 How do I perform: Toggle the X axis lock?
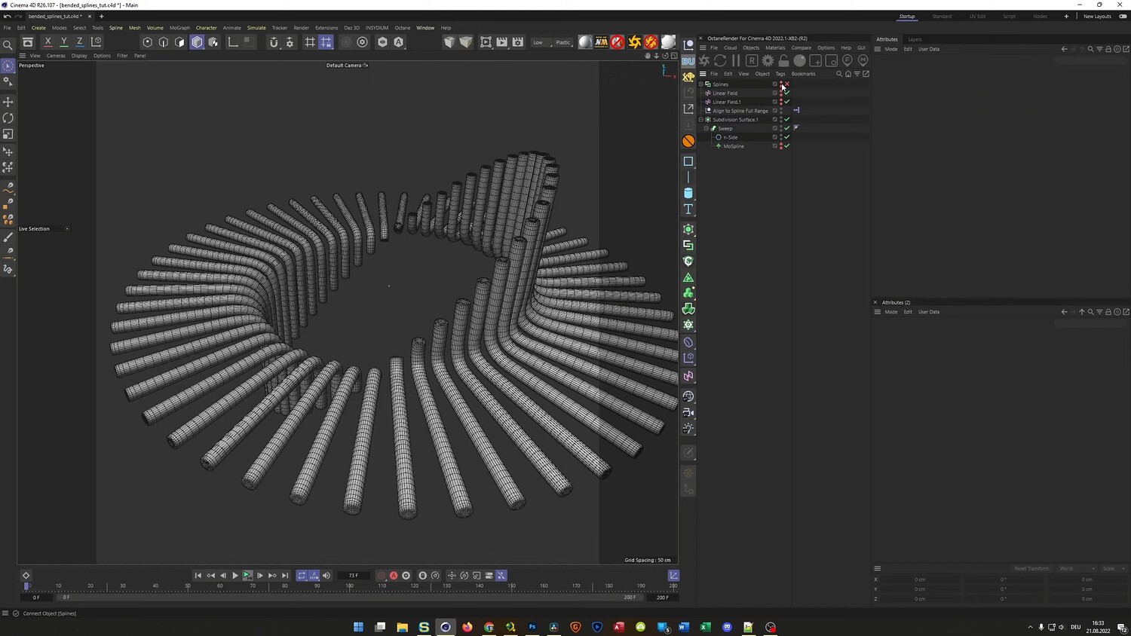[48, 42]
